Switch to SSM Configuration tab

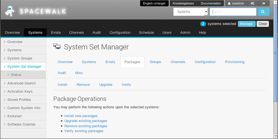[205, 62]
